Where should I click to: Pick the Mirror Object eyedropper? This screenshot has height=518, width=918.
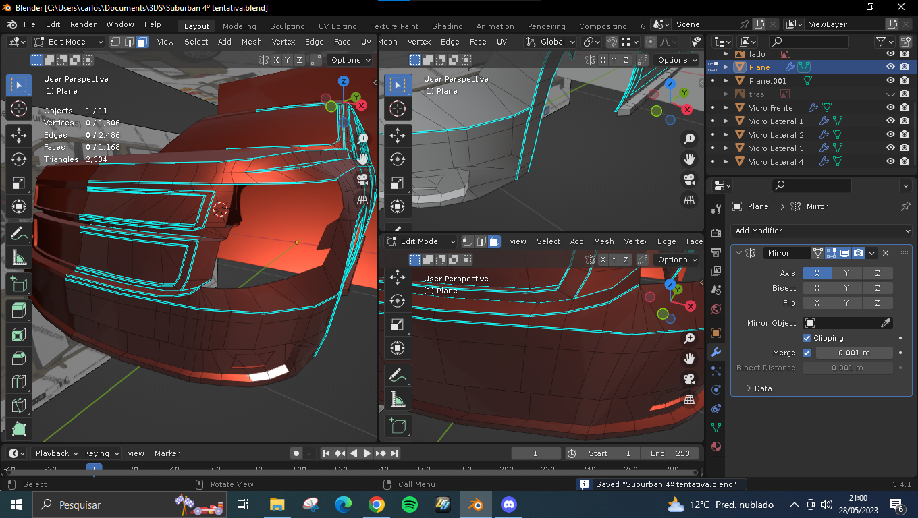(x=886, y=323)
